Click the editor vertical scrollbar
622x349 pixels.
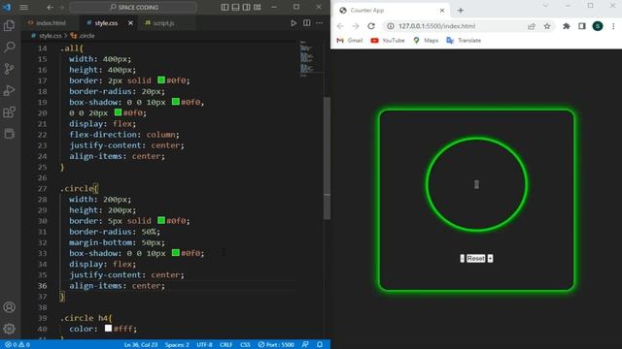pos(327,158)
